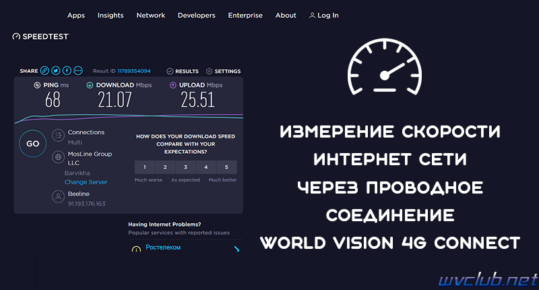
Task: Open Settings
Action: point(228,71)
